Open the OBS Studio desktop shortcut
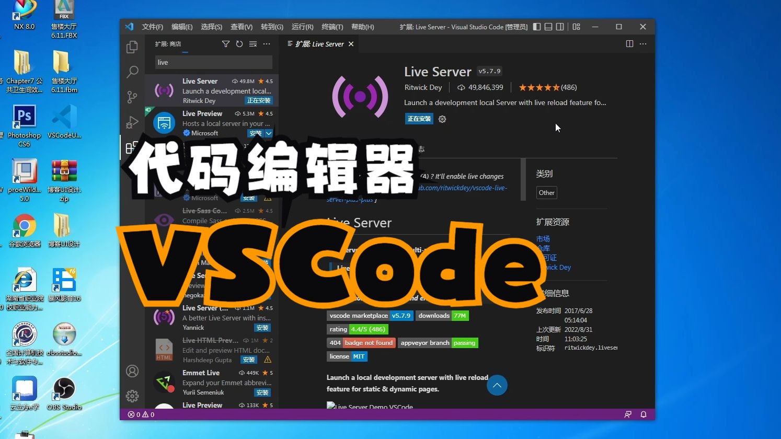781x439 pixels. coord(64,394)
